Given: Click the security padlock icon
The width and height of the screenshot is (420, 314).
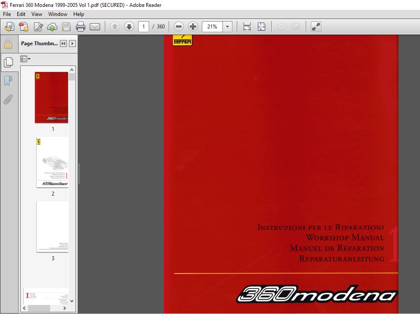Looking at the screenshot, I should [x=8, y=44].
